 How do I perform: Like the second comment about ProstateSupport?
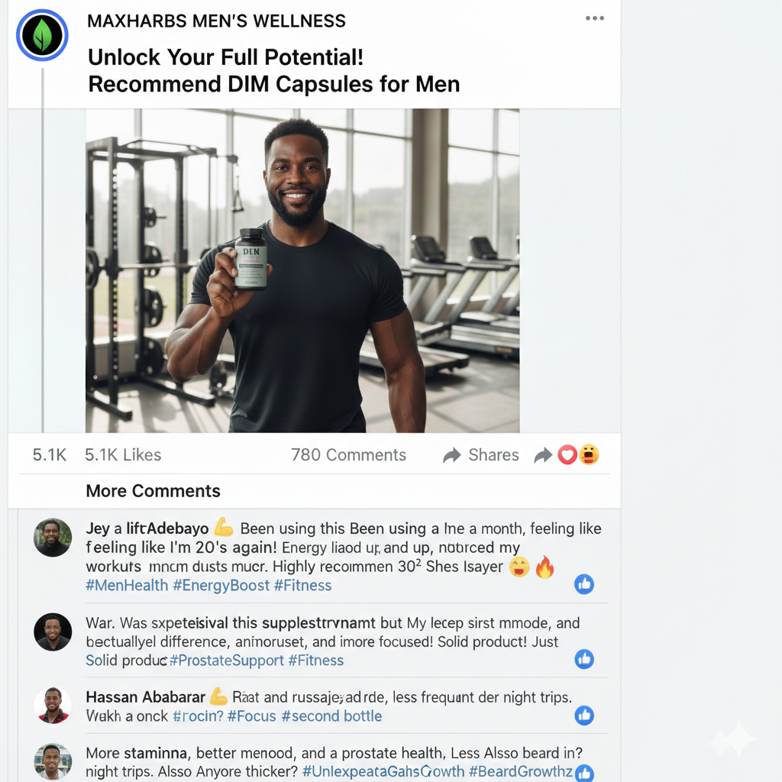click(584, 659)
